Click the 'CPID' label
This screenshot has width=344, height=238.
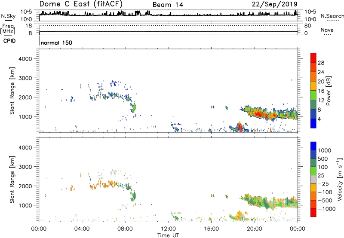pyautogui.click(x=9, y=41)
